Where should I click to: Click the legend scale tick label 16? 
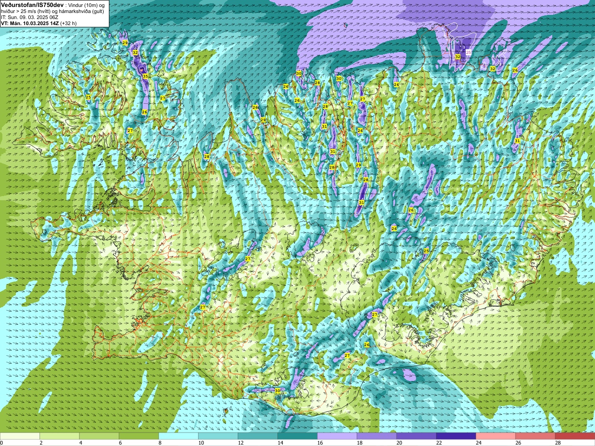320,443
